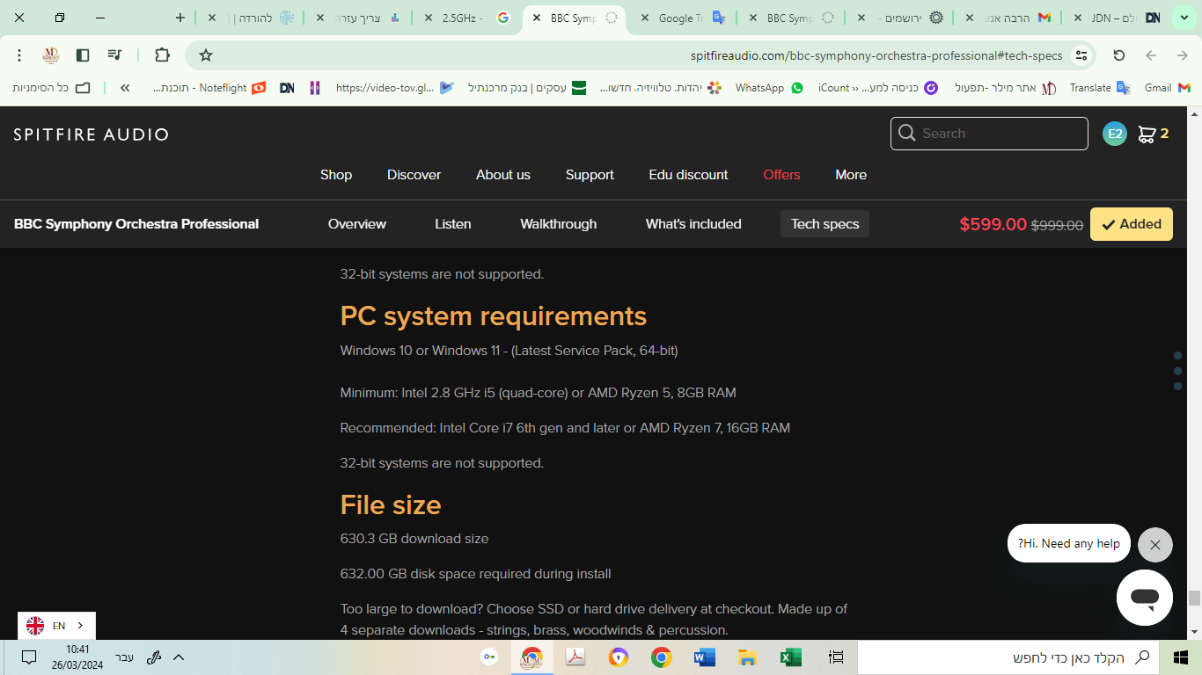This screenshot has height=675, width=1202.
Task: Click the page's vertical scrollbar thumb
Action: [x=1194, y=599]
